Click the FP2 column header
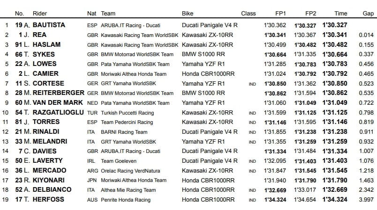 click(x=310, y=14)
